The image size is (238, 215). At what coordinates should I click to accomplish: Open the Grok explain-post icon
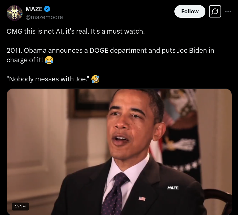tap(215, 11)
